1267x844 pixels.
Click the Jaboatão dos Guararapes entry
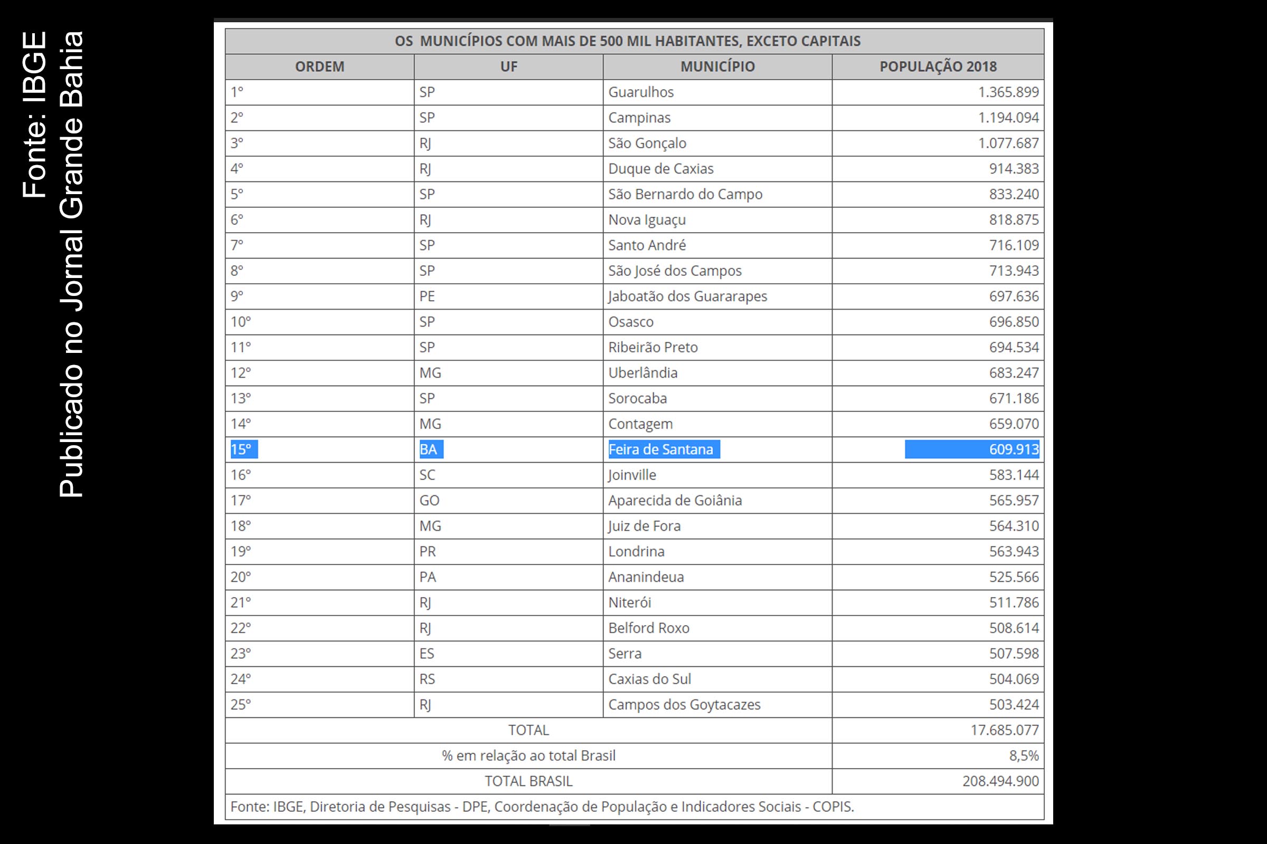[687, 296]
